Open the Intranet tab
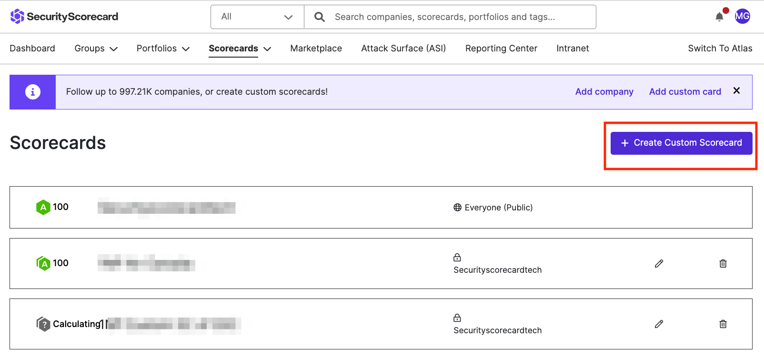The height and width of the screenshot is (358, 764). (573, 49)
